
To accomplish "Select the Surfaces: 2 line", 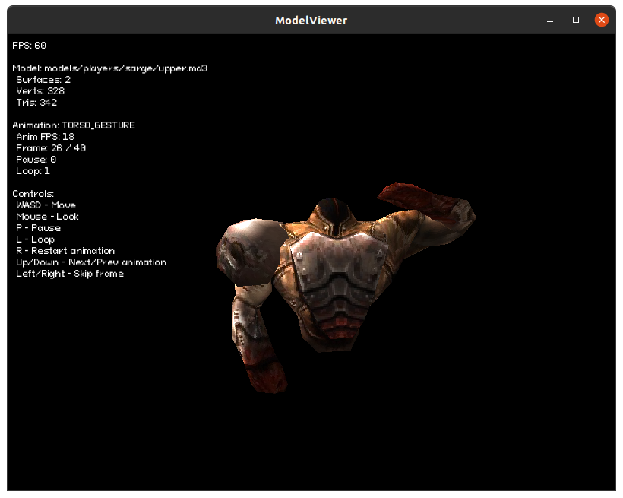I will (x=43, y=80).
